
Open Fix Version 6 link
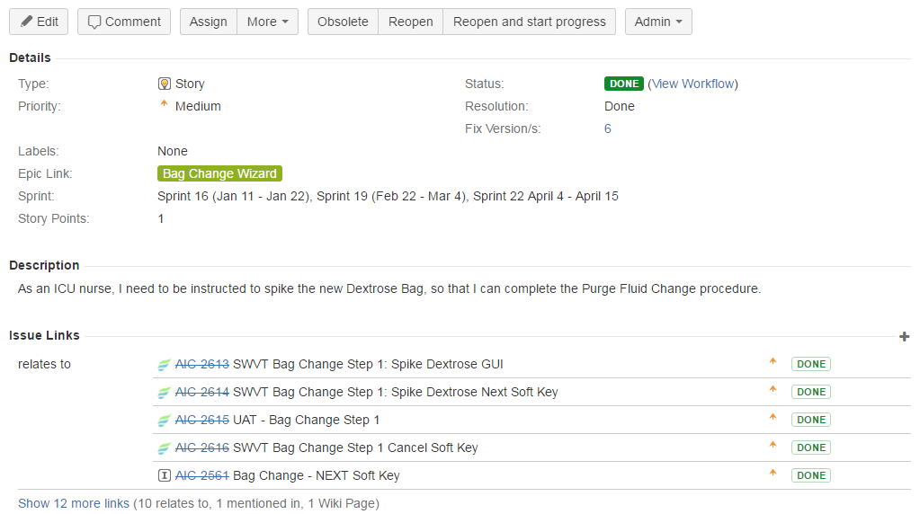(608, 128)
